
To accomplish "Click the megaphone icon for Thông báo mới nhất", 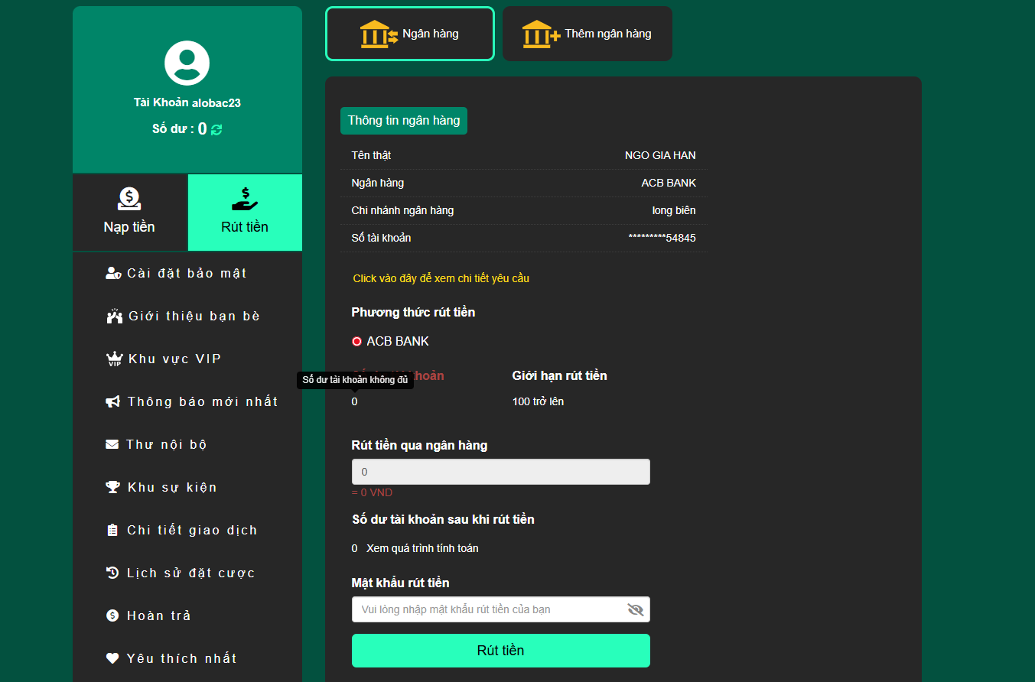I will click(112, 401).
